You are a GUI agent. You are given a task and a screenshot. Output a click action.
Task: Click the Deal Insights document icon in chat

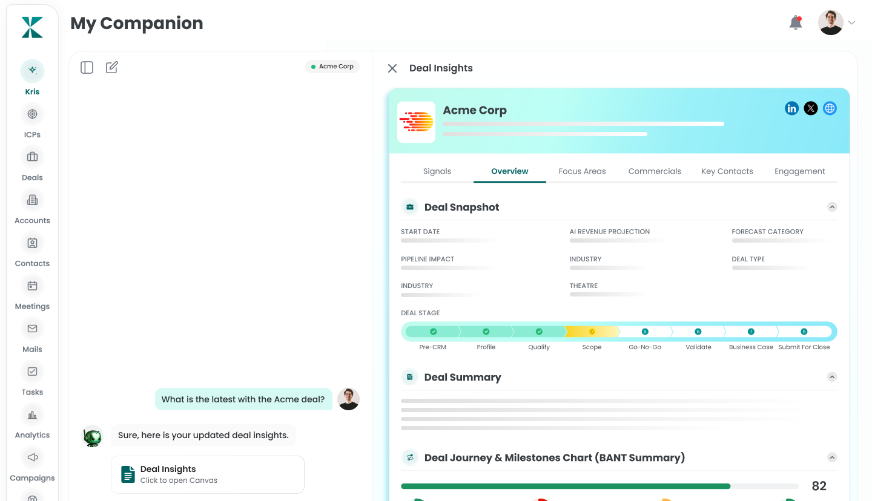pos(128,474)
